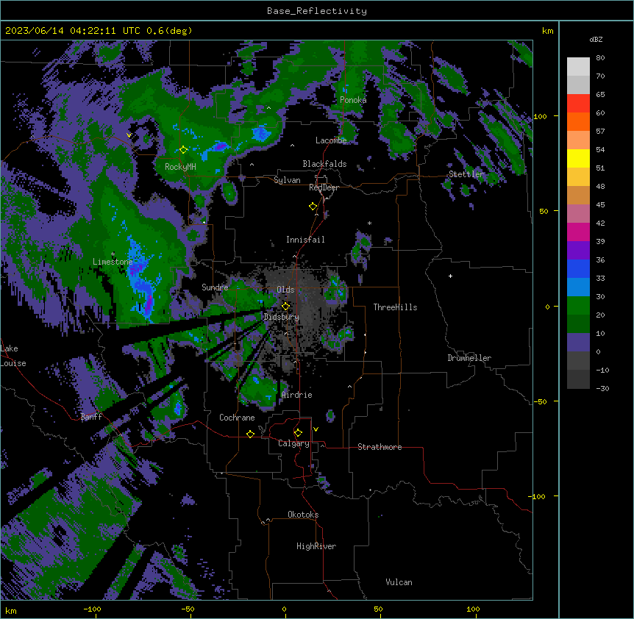Click the Ponoka city label
This screenshot has width=634, height=619.
353,100
